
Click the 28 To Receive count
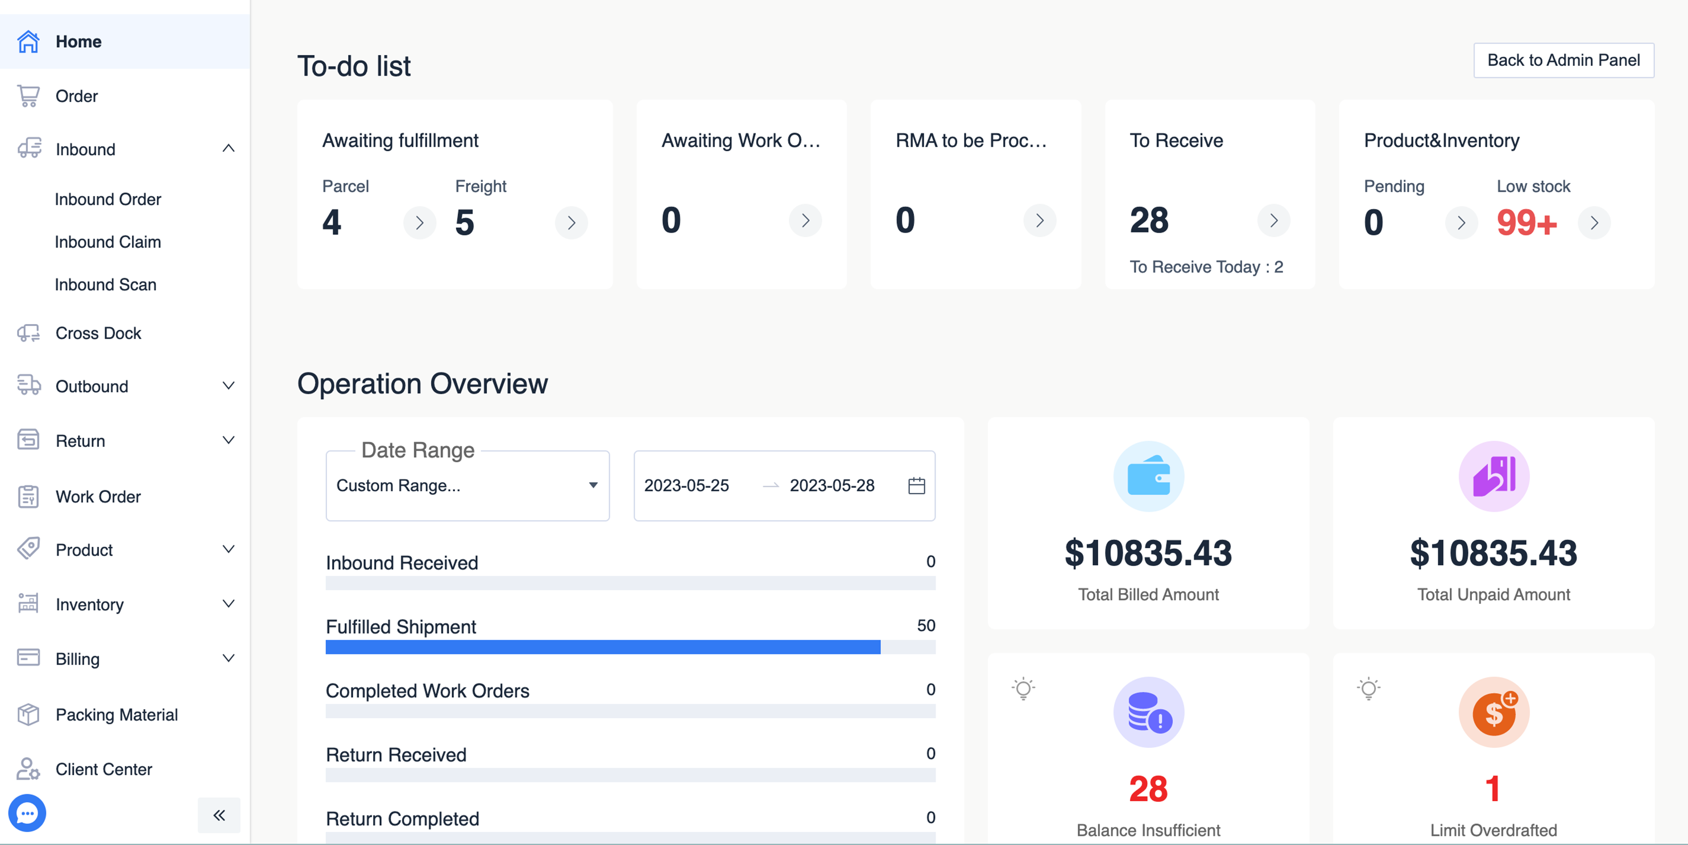(1149, 221)
